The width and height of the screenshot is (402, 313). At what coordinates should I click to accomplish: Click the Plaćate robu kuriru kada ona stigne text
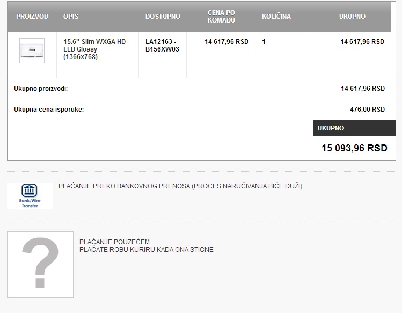[x=147, y=249]
